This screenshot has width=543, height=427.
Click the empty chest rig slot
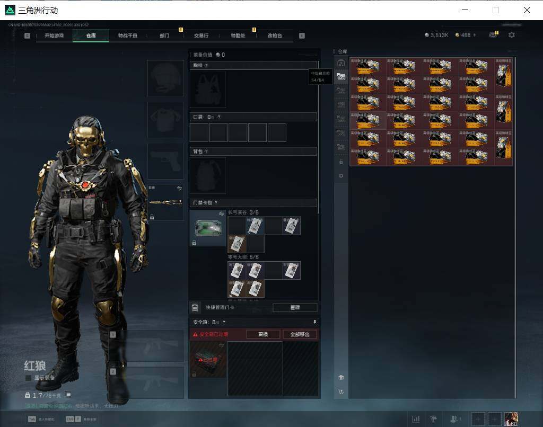pyautogui.click(x=208, y=90)
